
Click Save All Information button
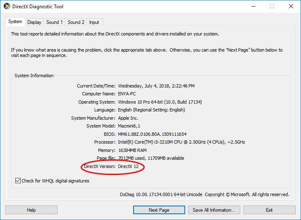(x=214, y=210)
